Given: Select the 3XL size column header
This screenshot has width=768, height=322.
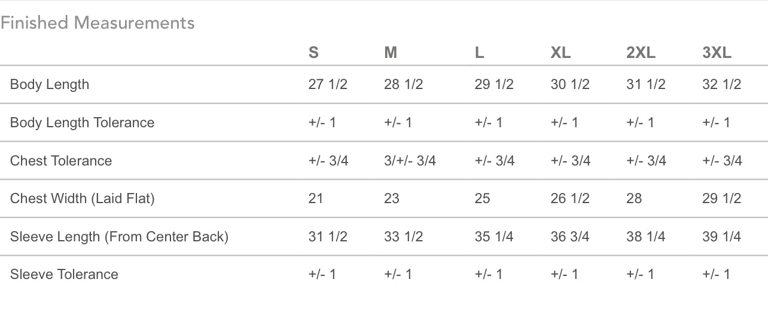Looking at the screenshot, I should [717, 53].
